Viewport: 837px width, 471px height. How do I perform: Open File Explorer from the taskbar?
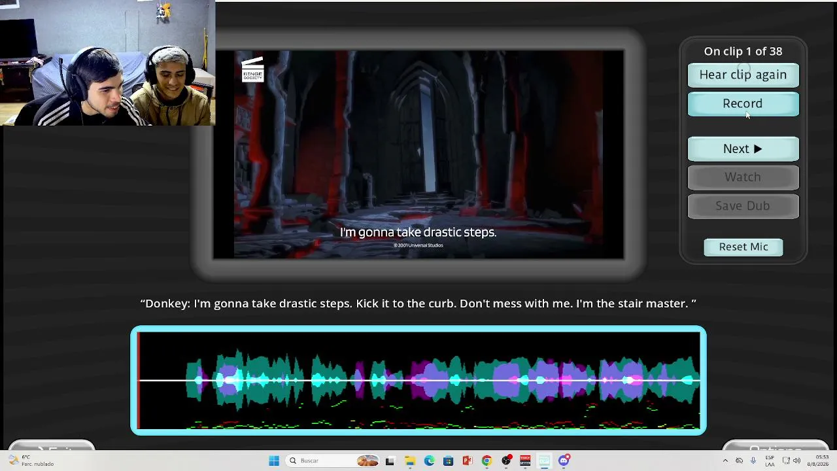pyautogui.click(x=409, y=461)
